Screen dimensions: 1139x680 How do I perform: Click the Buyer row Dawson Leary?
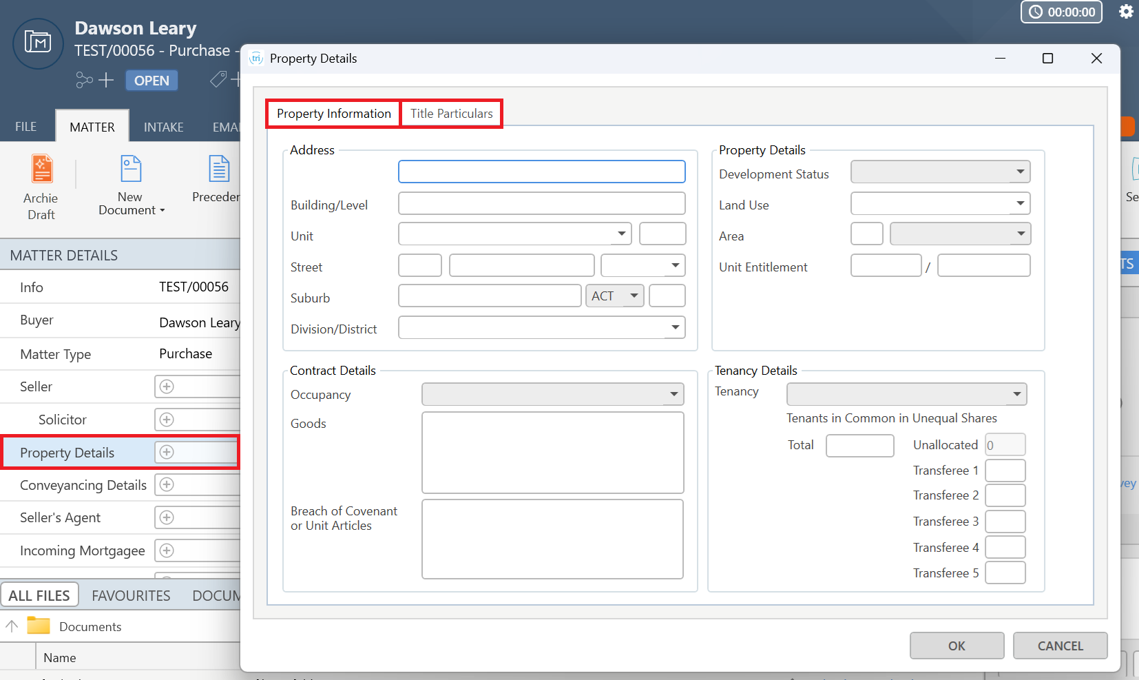point(120,321)
